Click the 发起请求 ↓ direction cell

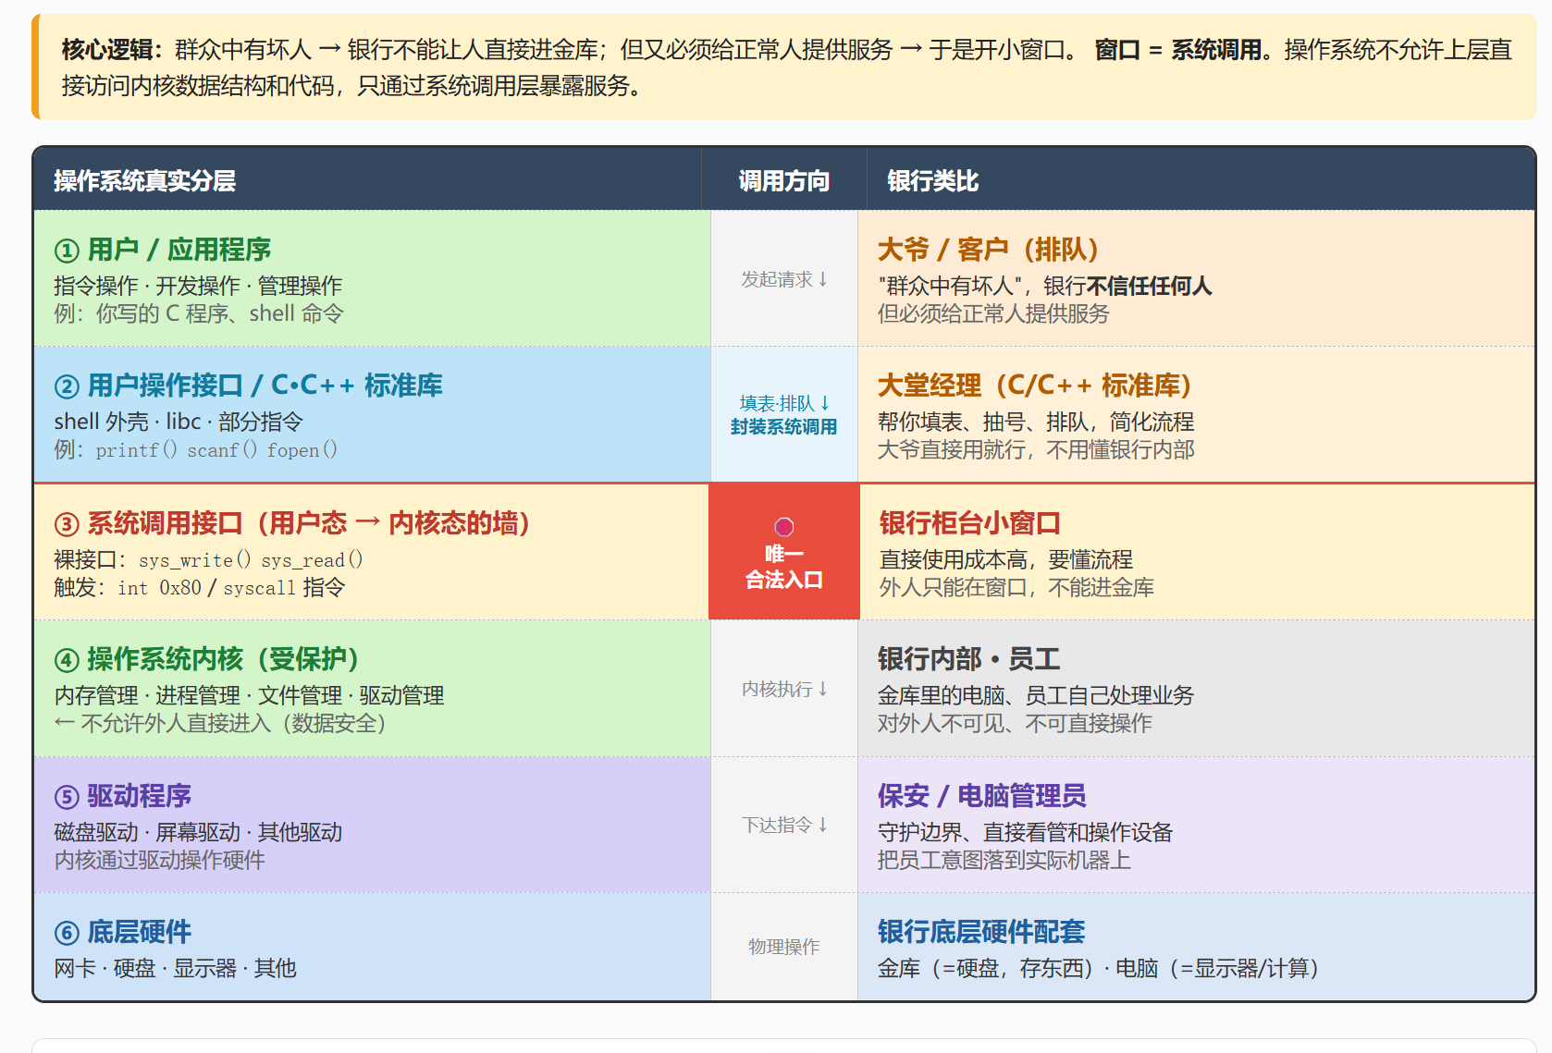pos(784,279)
